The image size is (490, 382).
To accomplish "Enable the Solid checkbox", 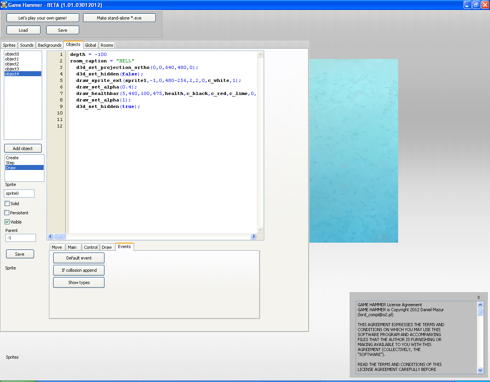I will coord(7,204).
